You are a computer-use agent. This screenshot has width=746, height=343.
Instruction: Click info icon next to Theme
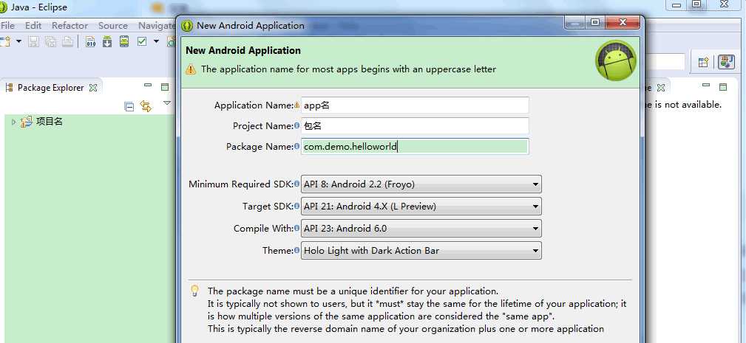[x=297, y=251]
